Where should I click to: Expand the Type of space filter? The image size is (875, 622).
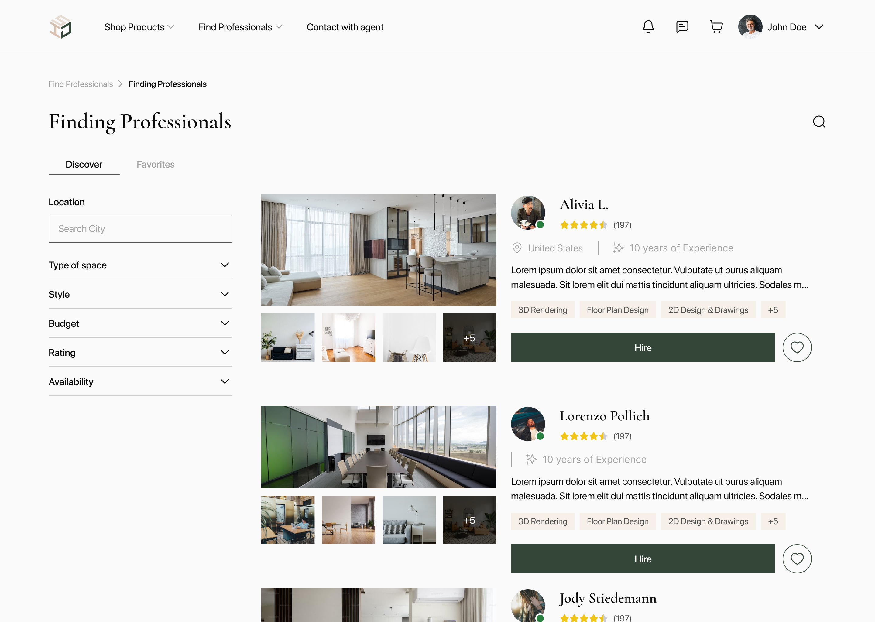[140, 265]
